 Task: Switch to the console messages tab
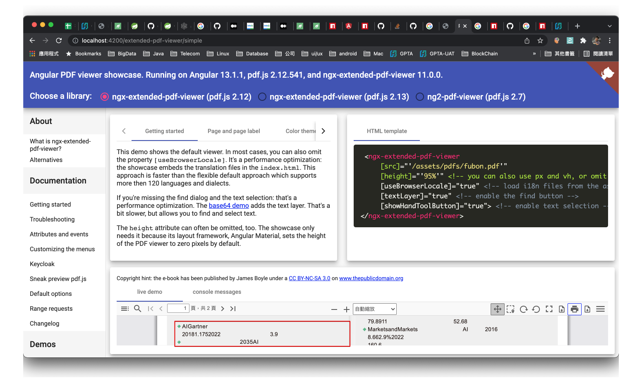coord(217,292)
